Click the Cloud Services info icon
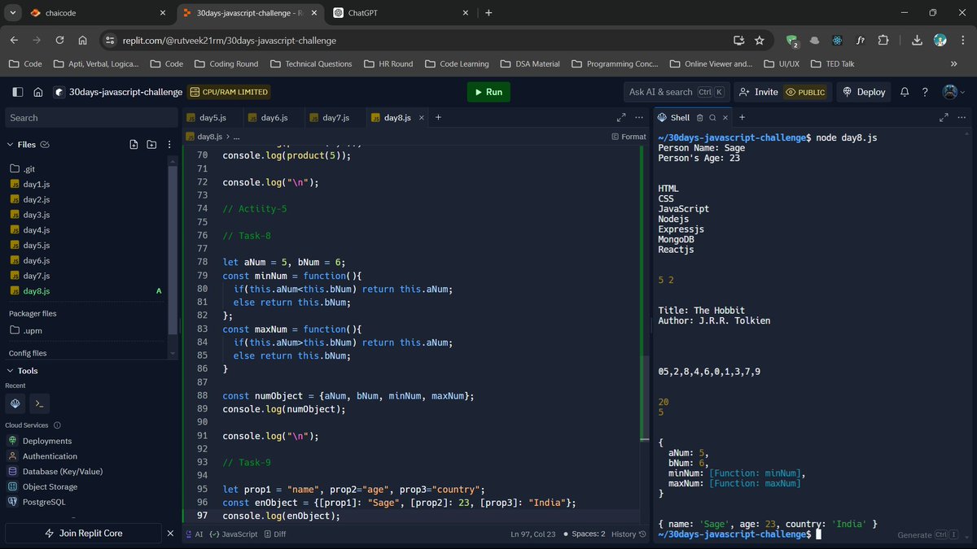This screenshot has height=549, width=977. coord(57,425)
